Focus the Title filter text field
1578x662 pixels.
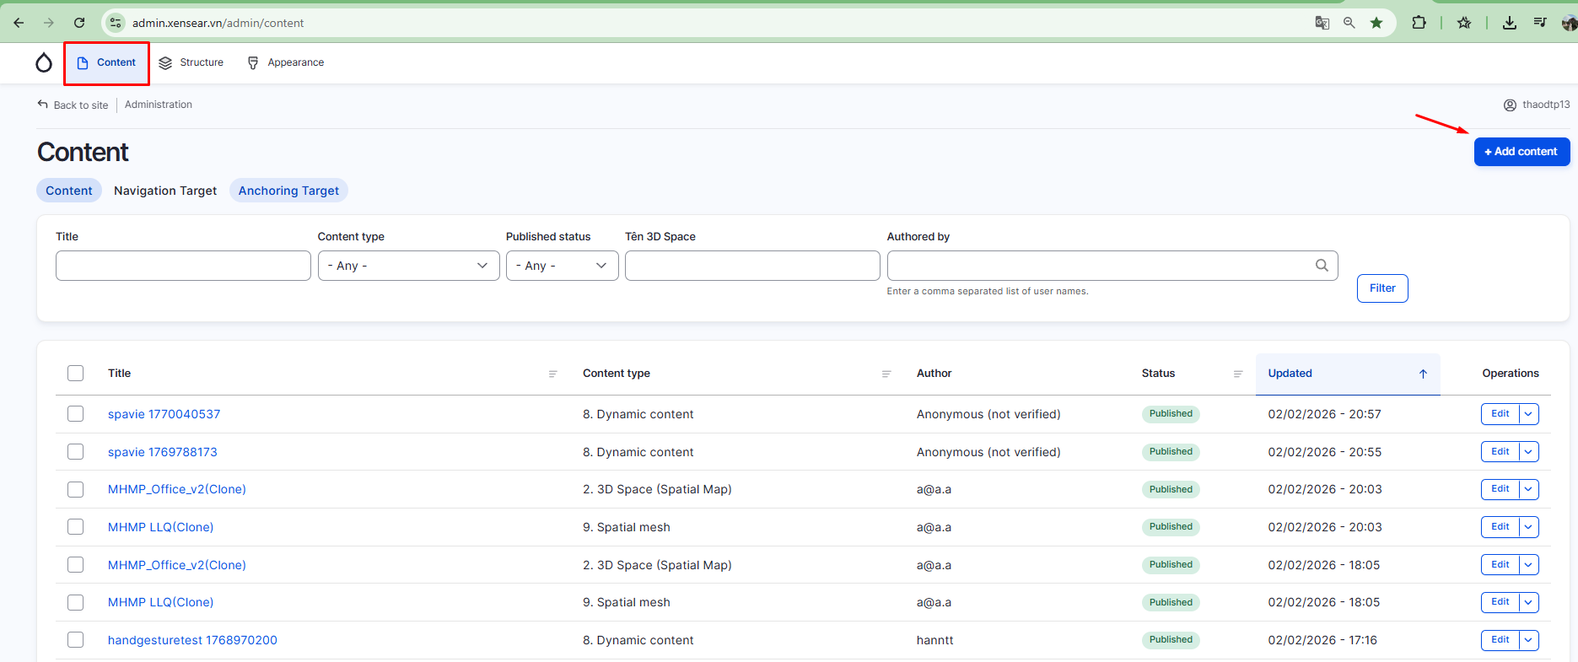[183, 266]
